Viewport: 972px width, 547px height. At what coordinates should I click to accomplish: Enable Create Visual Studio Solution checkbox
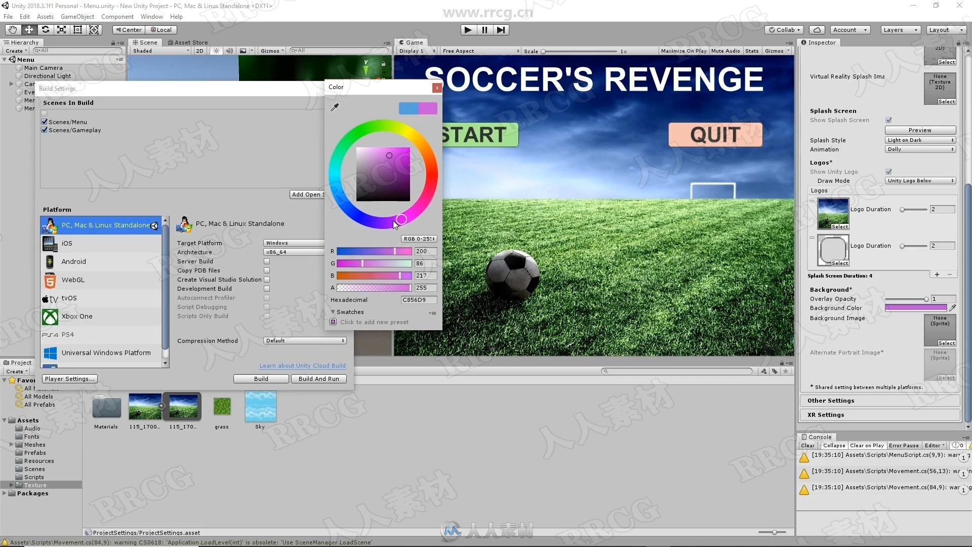(x=267, y=280)
